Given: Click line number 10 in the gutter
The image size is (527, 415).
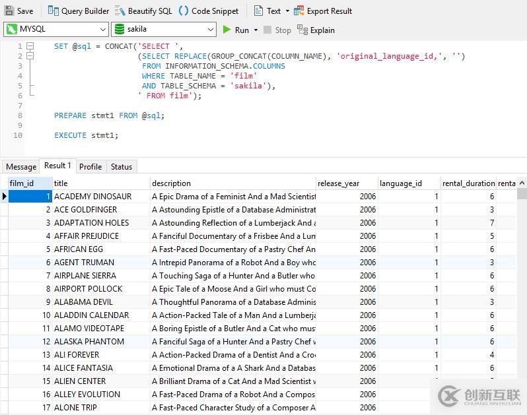Looking at the screenshot, I should pyautogui.click(x=18, y=135).
